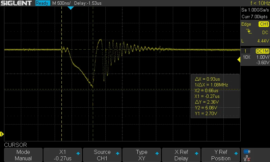Image resolution: width=270 pixels, height=162 pixels.
Task: Open the cursor Mode Manual softkey
Action: (23, 155)
